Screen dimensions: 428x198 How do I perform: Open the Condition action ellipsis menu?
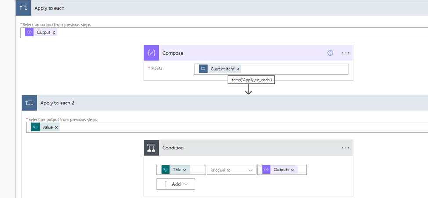(x=345, y=148)
